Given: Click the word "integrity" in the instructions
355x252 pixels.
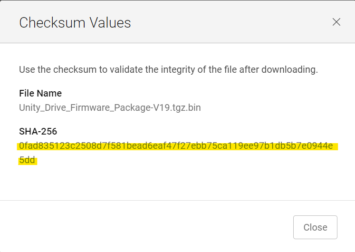Looking at the screenshot, I should [x=189, y=69].
